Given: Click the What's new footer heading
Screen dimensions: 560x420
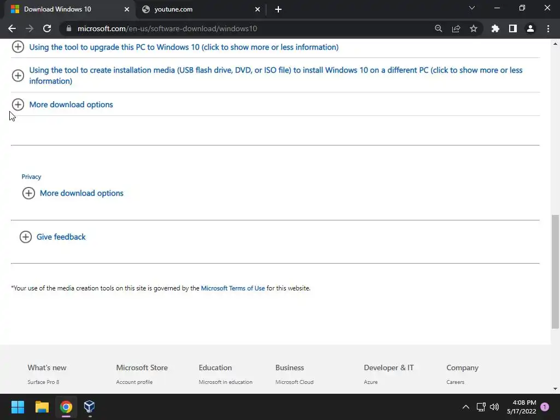Looking at the screenshot, I should pyautogui.click(x=47, y=367).
